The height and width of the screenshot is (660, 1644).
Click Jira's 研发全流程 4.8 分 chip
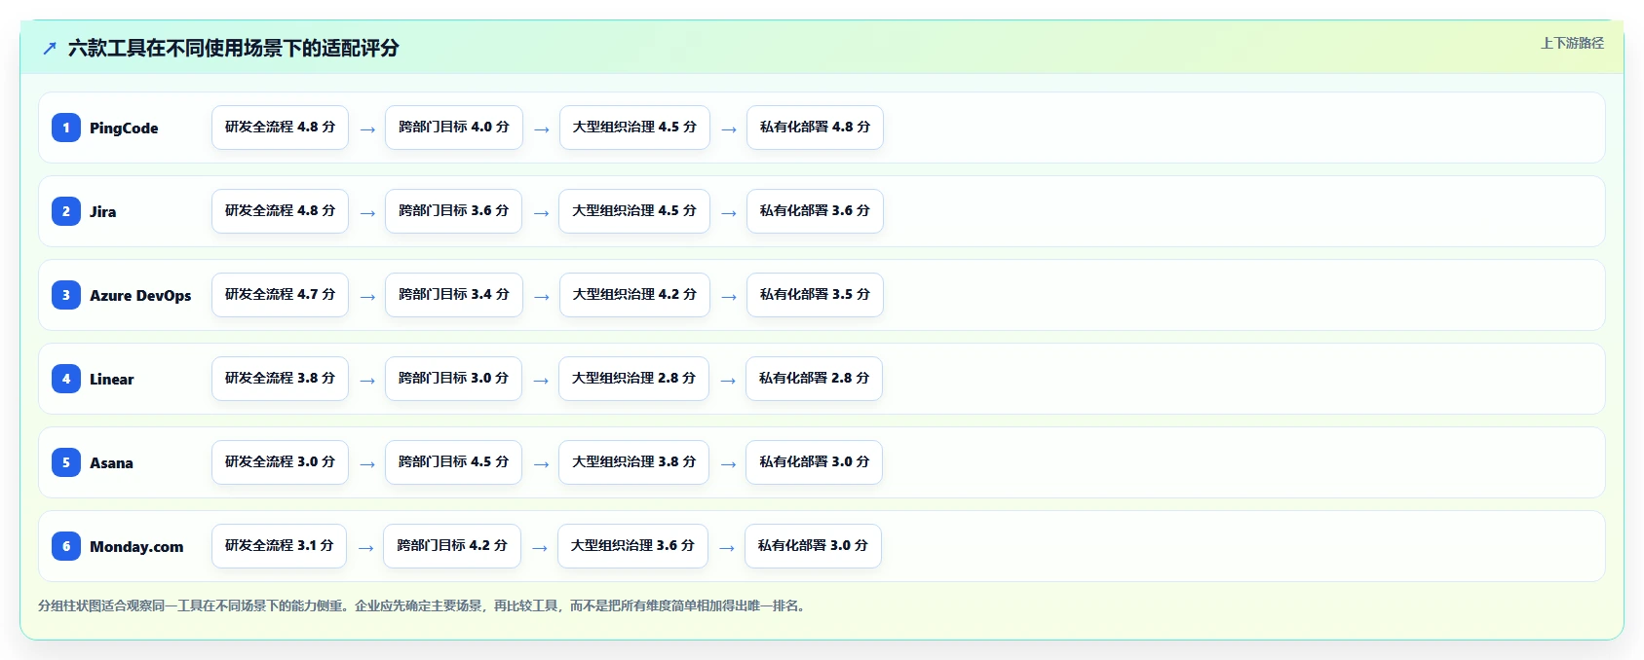coord(280,211)
